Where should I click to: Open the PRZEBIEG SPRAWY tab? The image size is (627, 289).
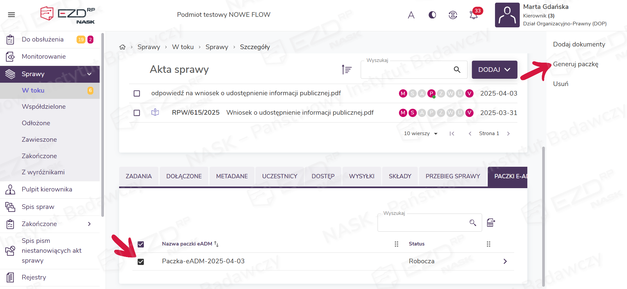coord(452,176)
